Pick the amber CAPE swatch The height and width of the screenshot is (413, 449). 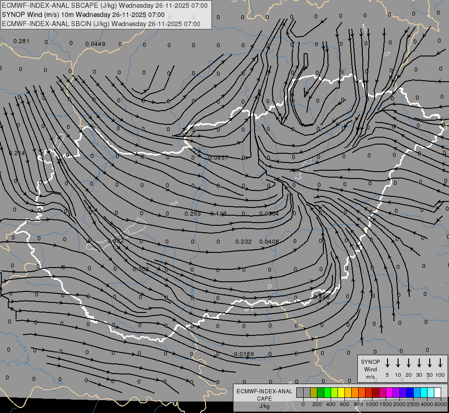[x=348, y=393]
